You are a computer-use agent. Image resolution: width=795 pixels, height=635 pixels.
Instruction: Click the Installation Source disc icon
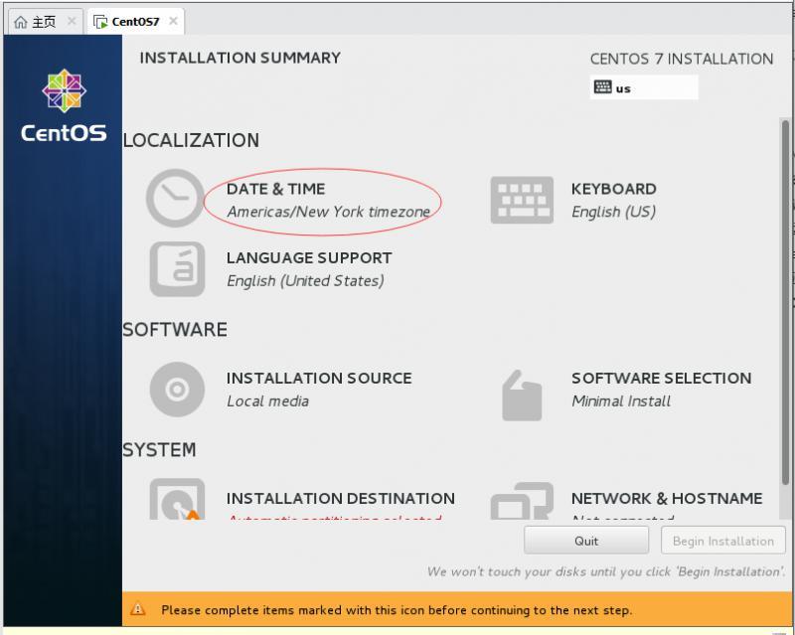[178, 390]
